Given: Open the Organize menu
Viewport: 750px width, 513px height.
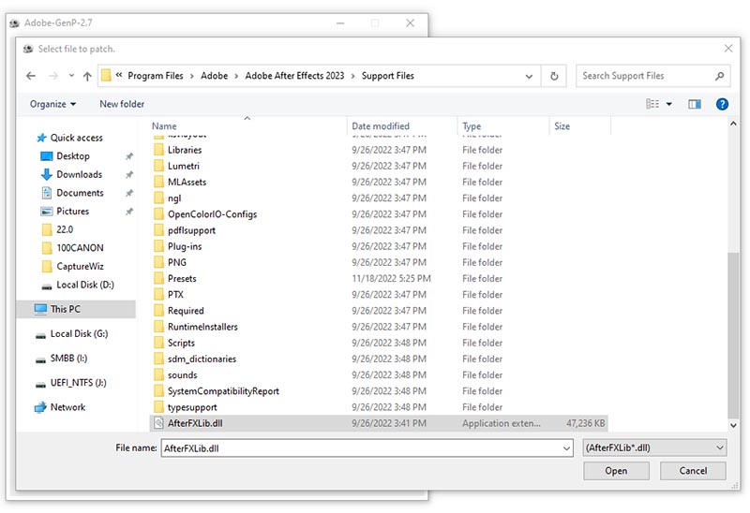Looking at the screenshot, I should coord(52,104).
